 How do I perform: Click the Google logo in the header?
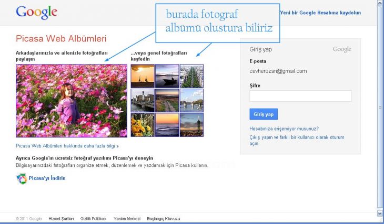tap(37, 13)
